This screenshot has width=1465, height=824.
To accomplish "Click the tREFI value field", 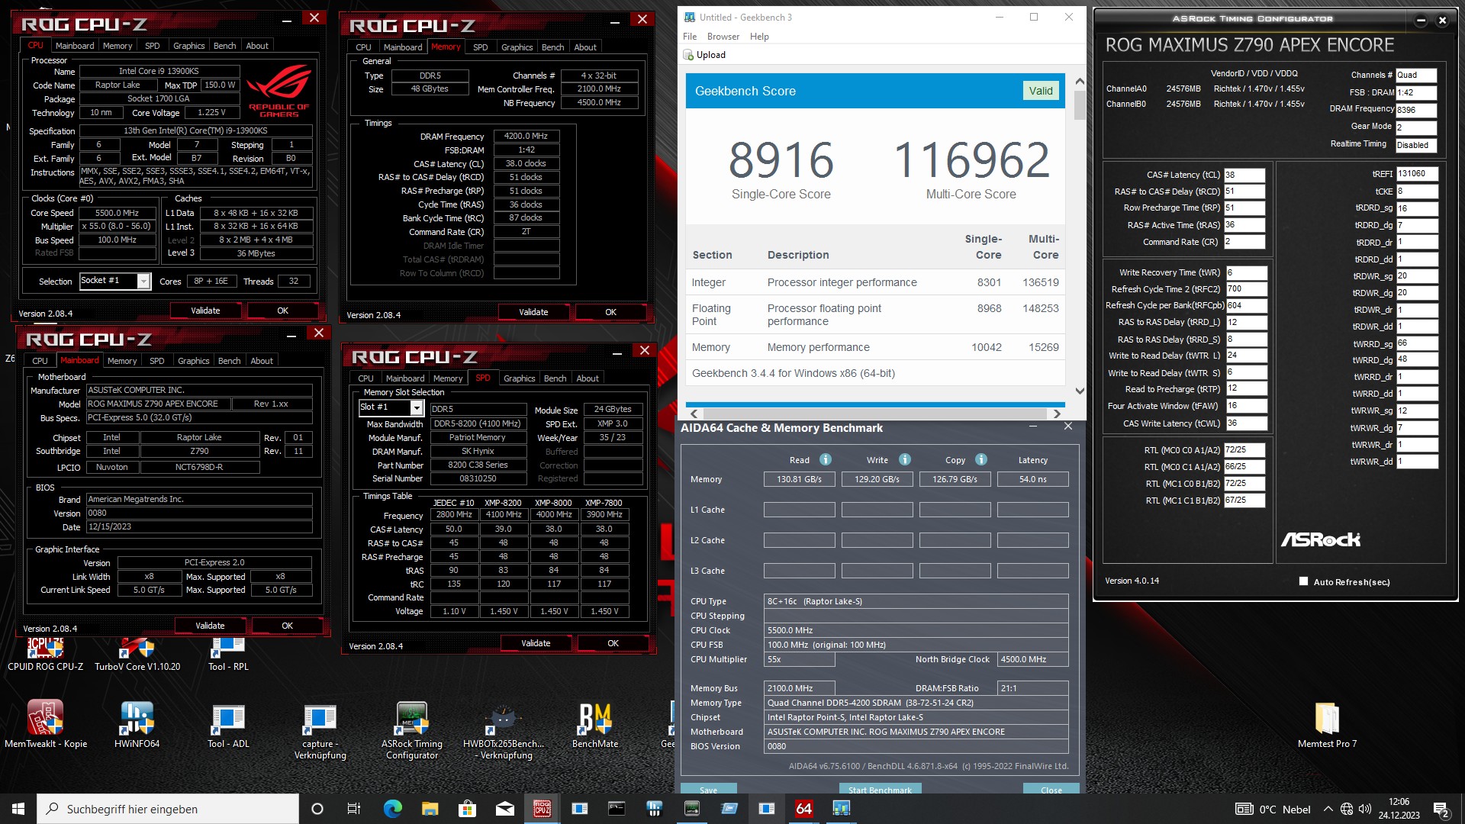I will pos(1417,173).
